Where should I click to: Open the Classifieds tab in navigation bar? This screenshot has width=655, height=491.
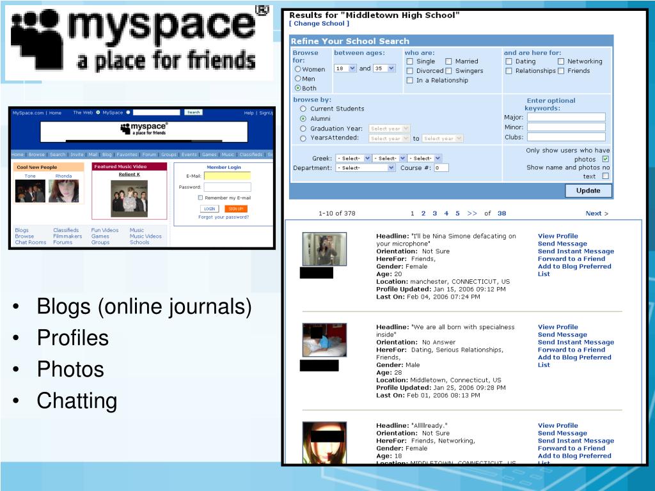(x=251, y=155)
